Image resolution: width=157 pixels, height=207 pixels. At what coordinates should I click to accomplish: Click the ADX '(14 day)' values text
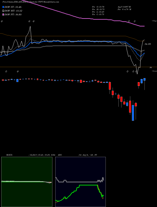pos(88,155)
